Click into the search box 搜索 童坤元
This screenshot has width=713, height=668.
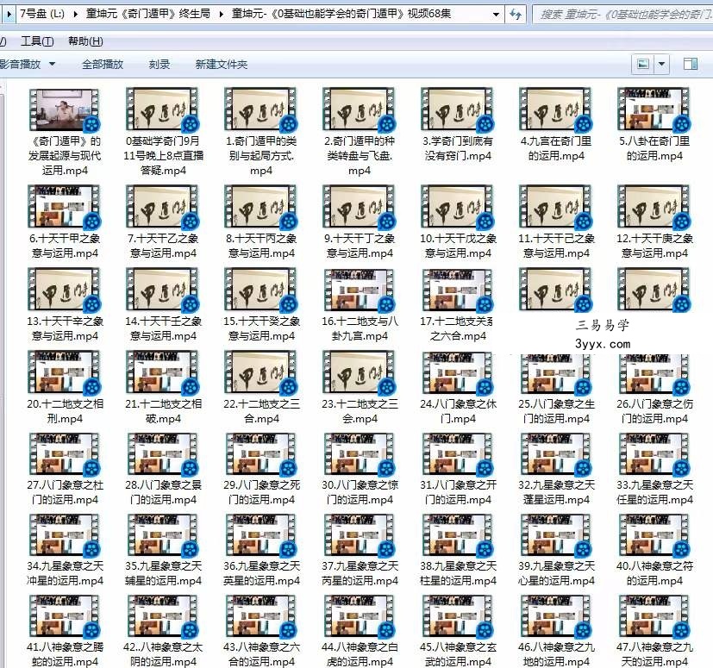pos(622,14)
